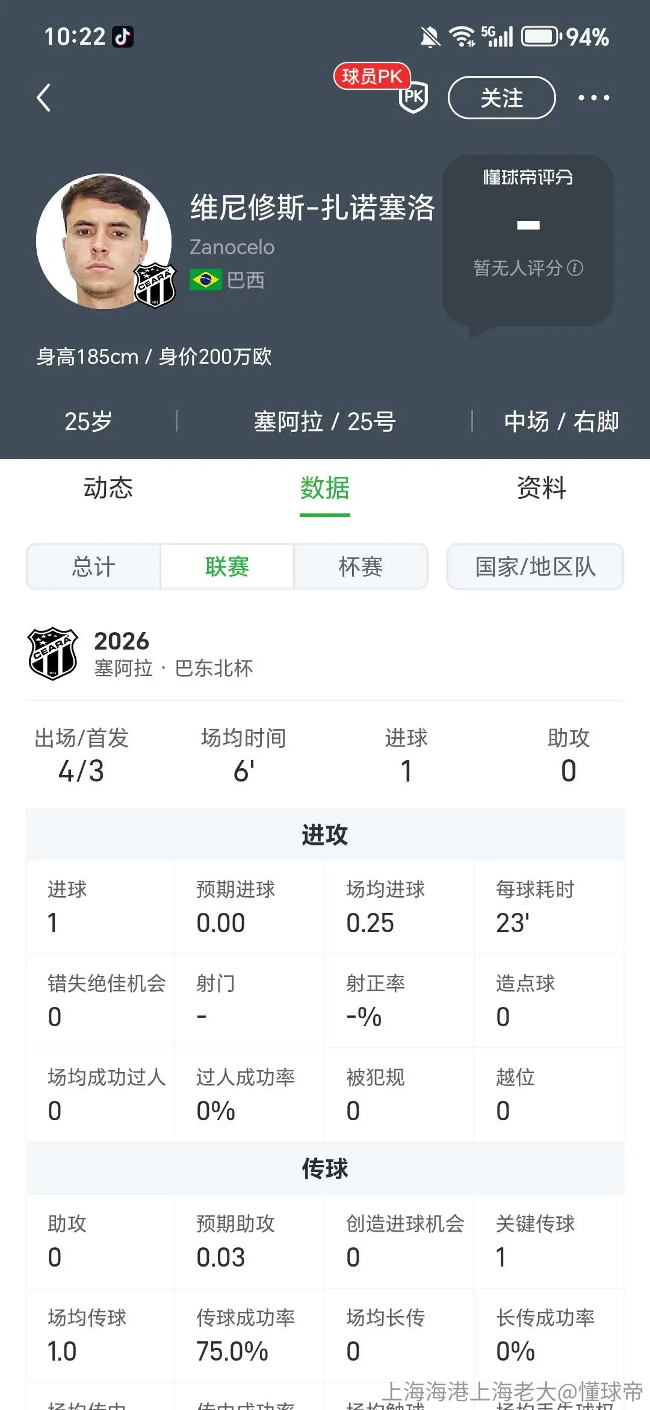Select the 联赛 stats filter

(227, 566)
